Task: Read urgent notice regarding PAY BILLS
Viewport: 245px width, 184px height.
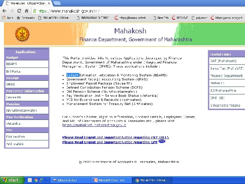Action: tap(116, 137)
